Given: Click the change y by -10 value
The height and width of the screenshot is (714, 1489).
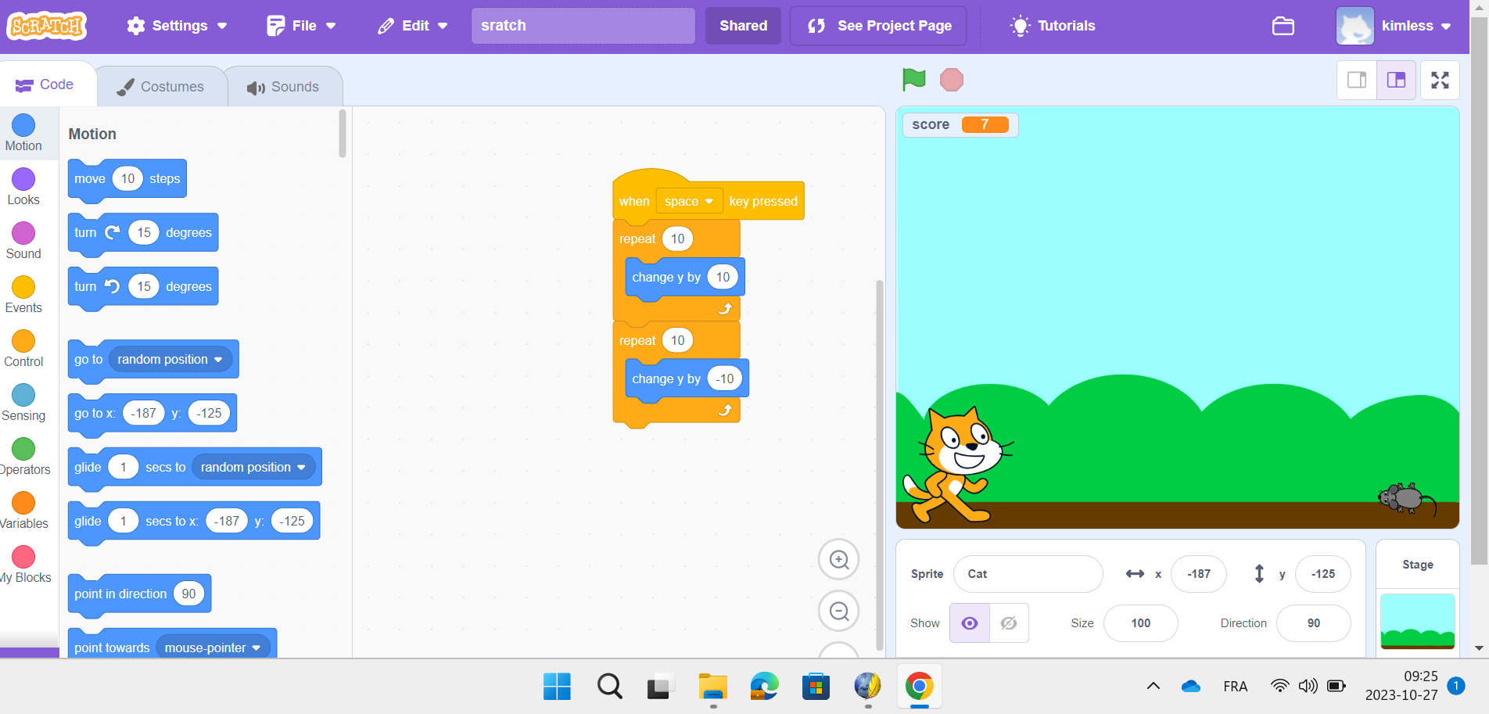Looking at the screenshot, I should pyautogui.click(x=725, y=379).
